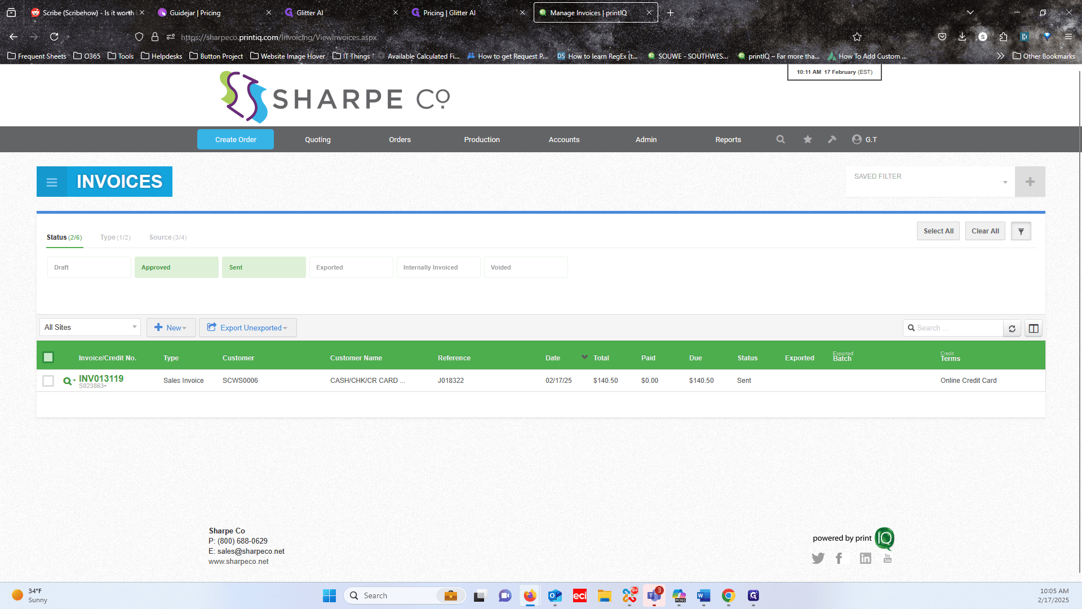Reload the page using the browser refresh icon
This screenshot has height=609, width=1082.
(x=54, y=37)
